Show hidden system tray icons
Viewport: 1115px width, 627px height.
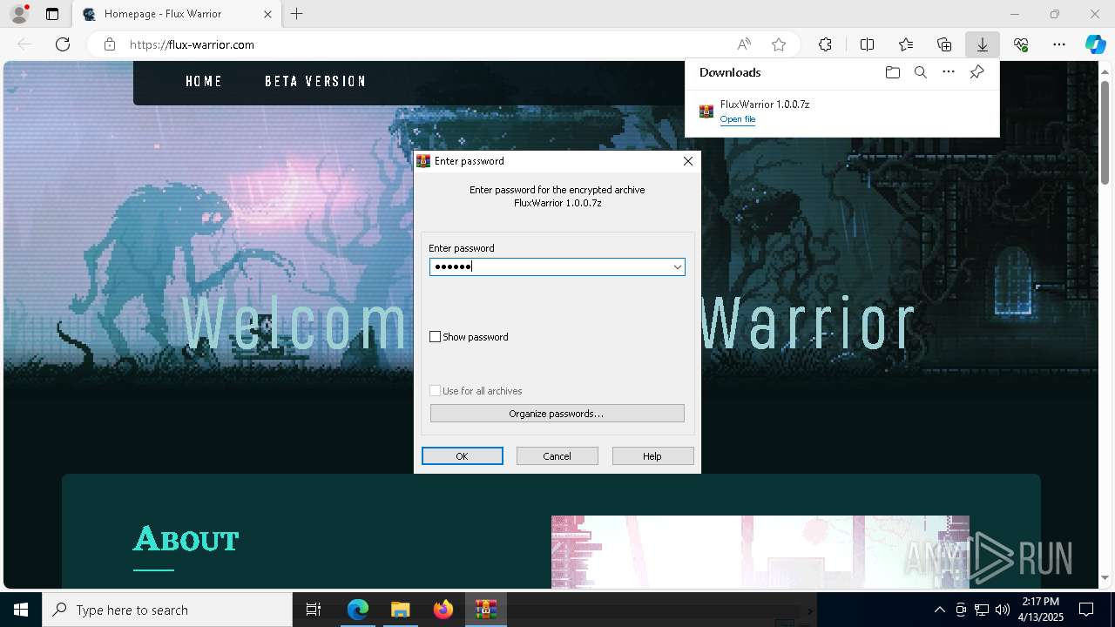pos(939,610)
